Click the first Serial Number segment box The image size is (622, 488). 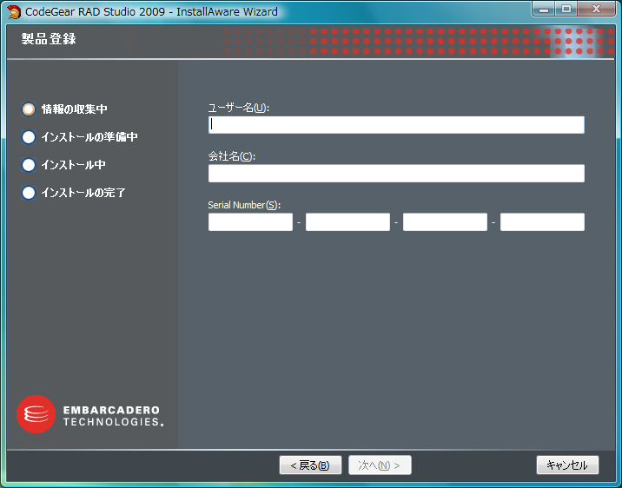pyautogui.click(x=250, y=222)
